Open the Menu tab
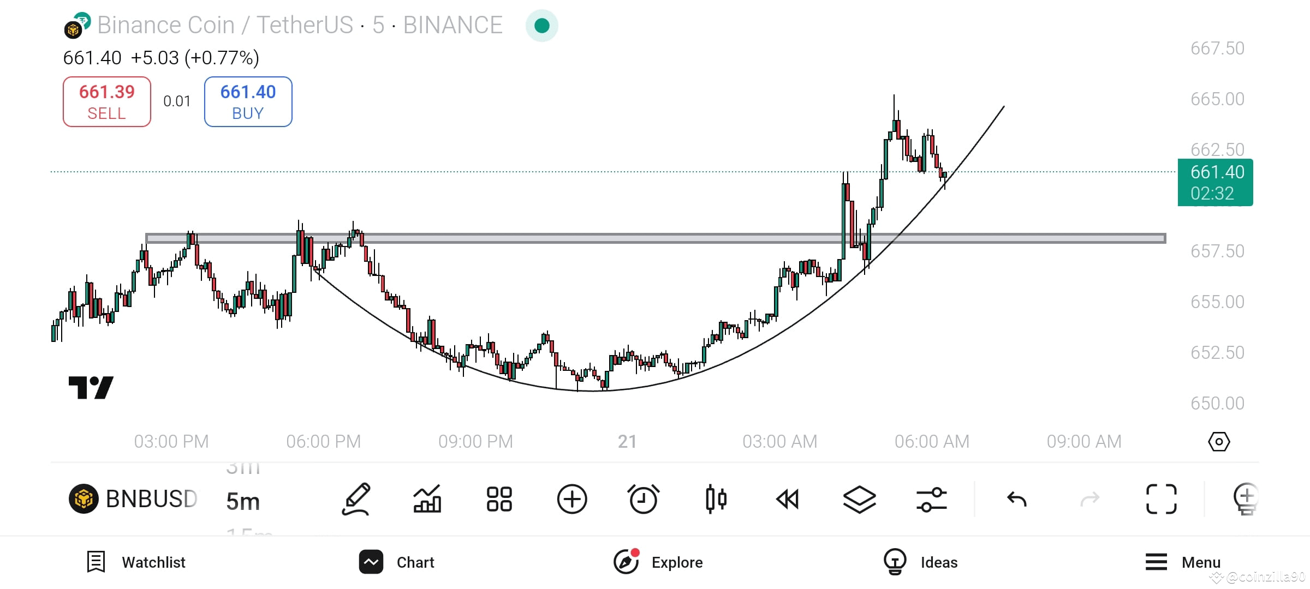The height and width of the screenshot is (589, 1310). (x=1183, y=562)
